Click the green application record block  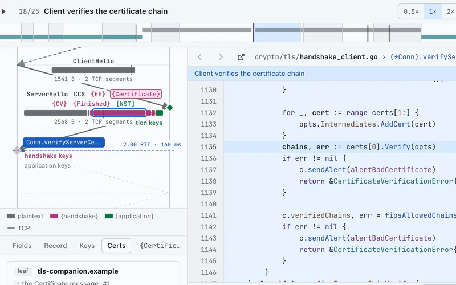coord(160,113)
